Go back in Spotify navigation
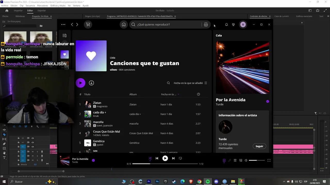330x185 pixels. coord(72,24)
